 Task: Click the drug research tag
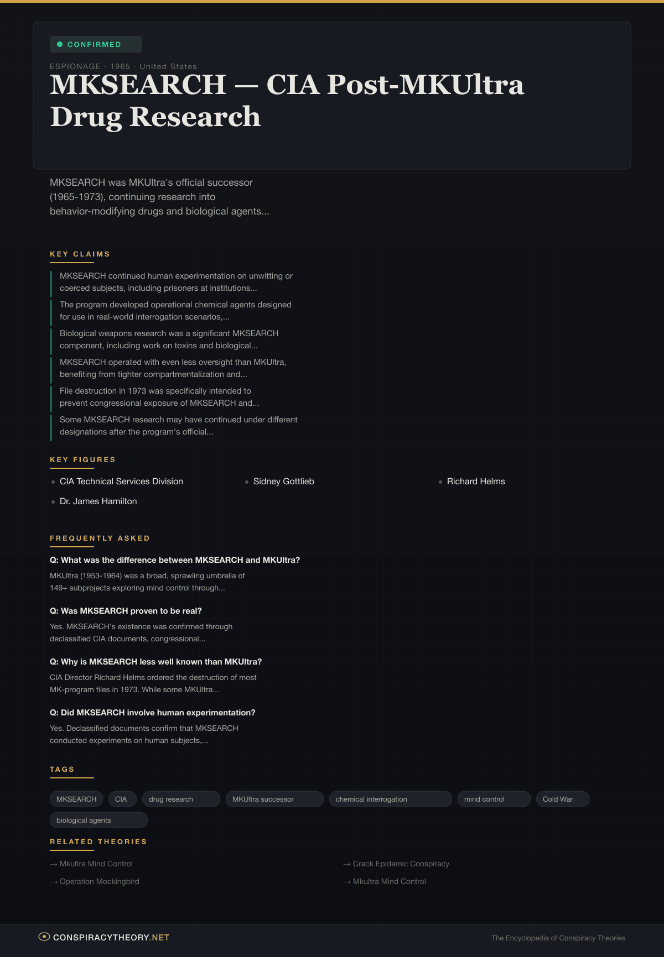click(181, 799)
